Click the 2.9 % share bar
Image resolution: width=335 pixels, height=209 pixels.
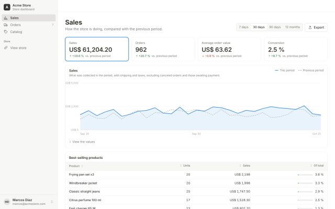[x=305, y=192]
